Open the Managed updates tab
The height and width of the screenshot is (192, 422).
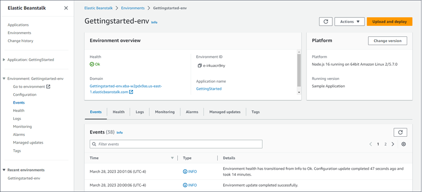click(225, 112)
